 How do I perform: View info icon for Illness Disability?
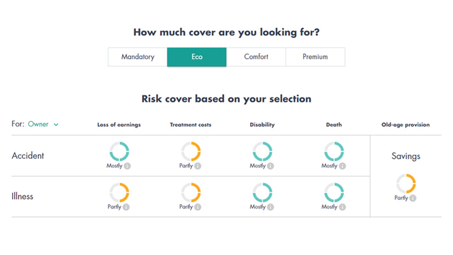(270, 207)
